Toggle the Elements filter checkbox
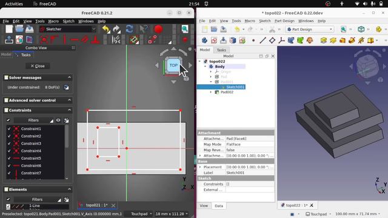 tap(8, 199)
